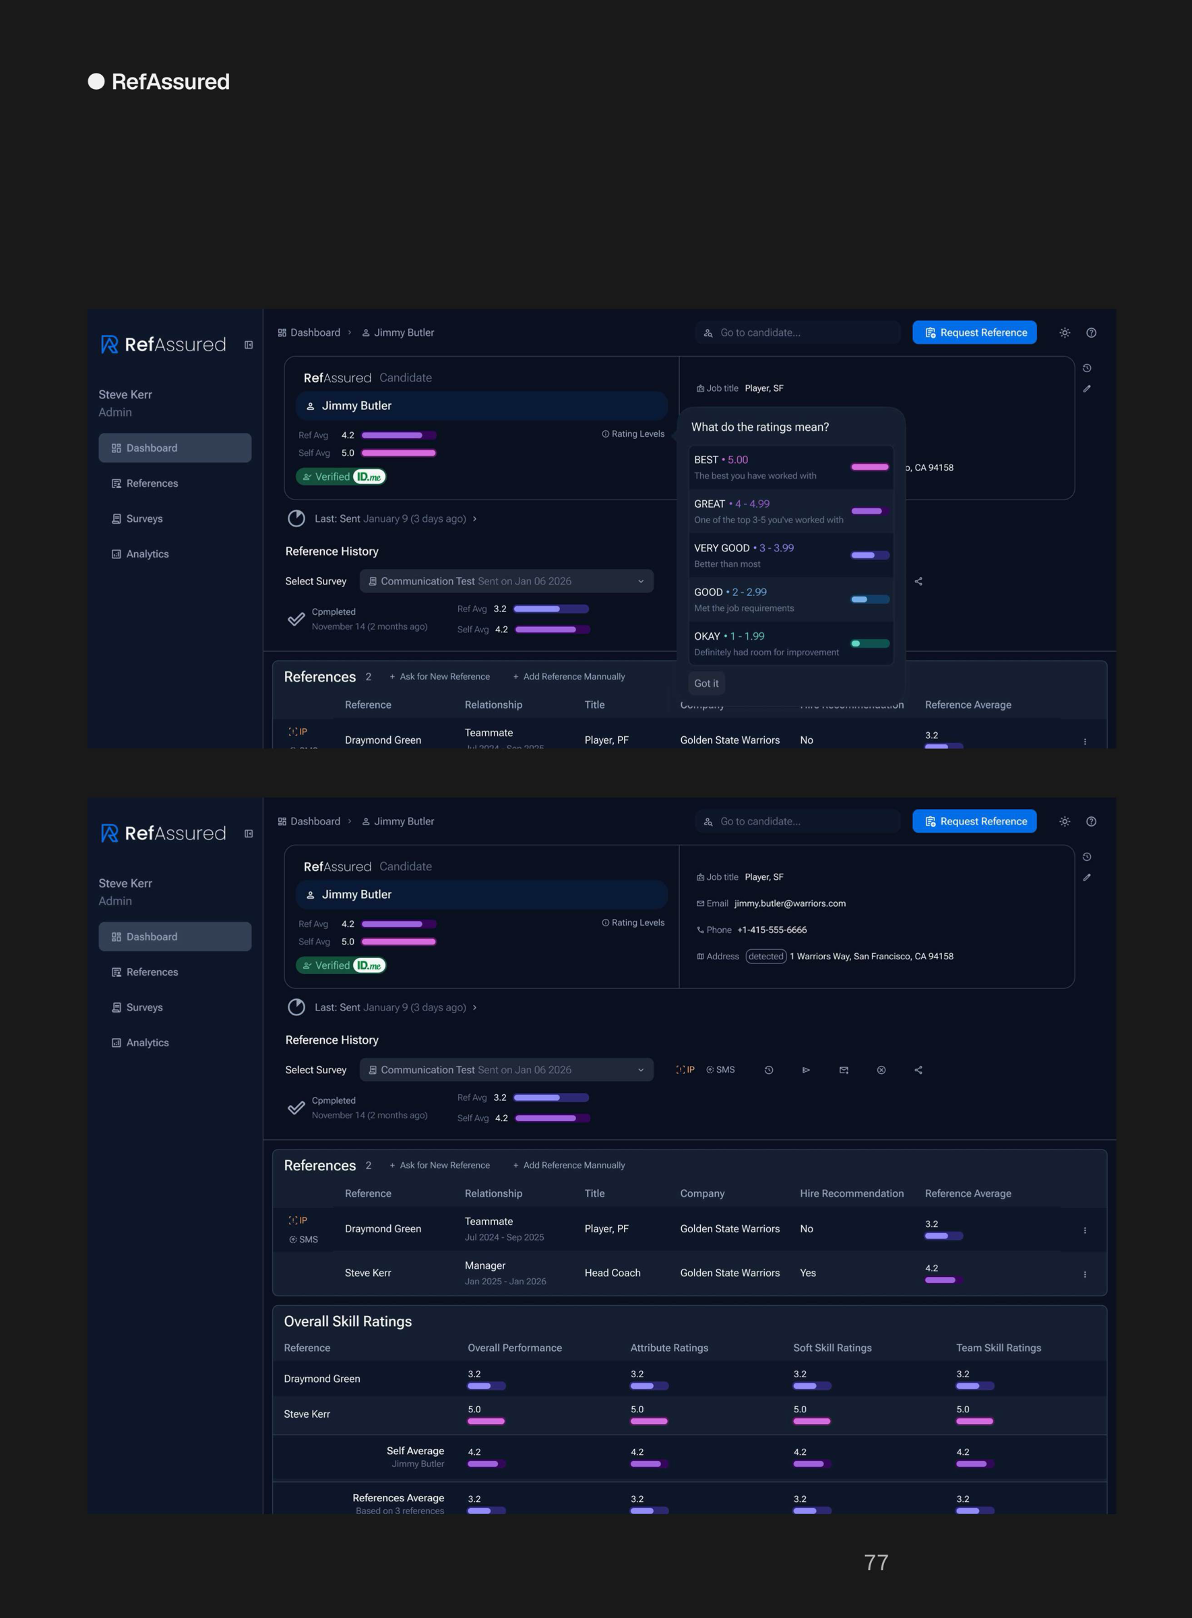Viewport: 1192px width, 1618px height.
Task: Click the orange IP badge next to survey dropdown
Action: point(685,1070)
